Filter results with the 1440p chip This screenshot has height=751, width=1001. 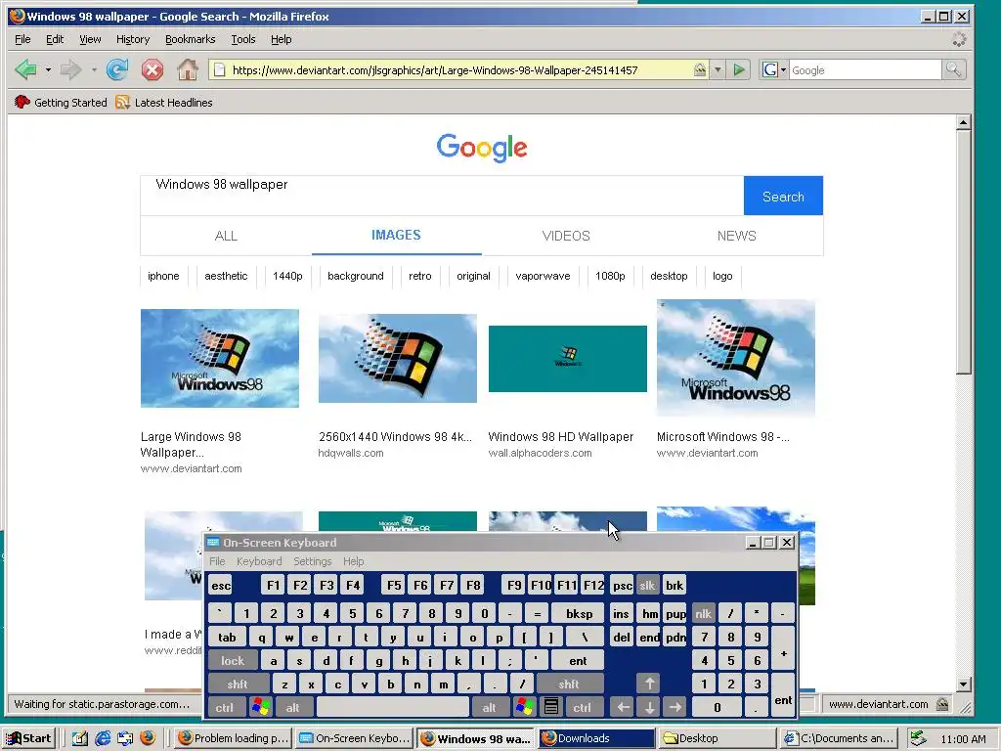click(x=287, y=276)
